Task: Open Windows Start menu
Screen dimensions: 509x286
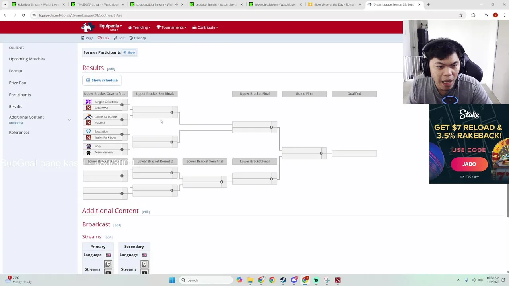Action: 172,280
